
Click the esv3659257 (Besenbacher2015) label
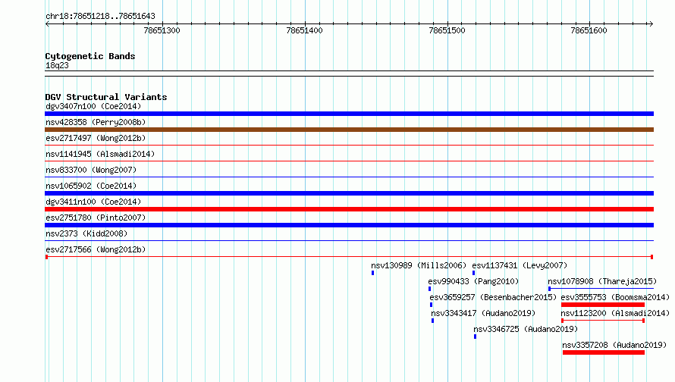tap(493, 297)
